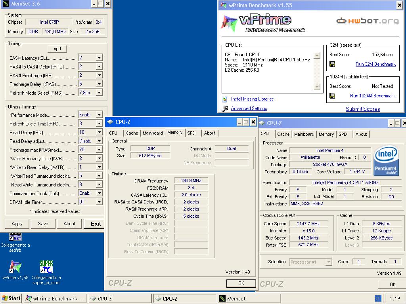Click Run 1024M Benchmark link
This screenshot has width=406, height=304.
point(372,96)
